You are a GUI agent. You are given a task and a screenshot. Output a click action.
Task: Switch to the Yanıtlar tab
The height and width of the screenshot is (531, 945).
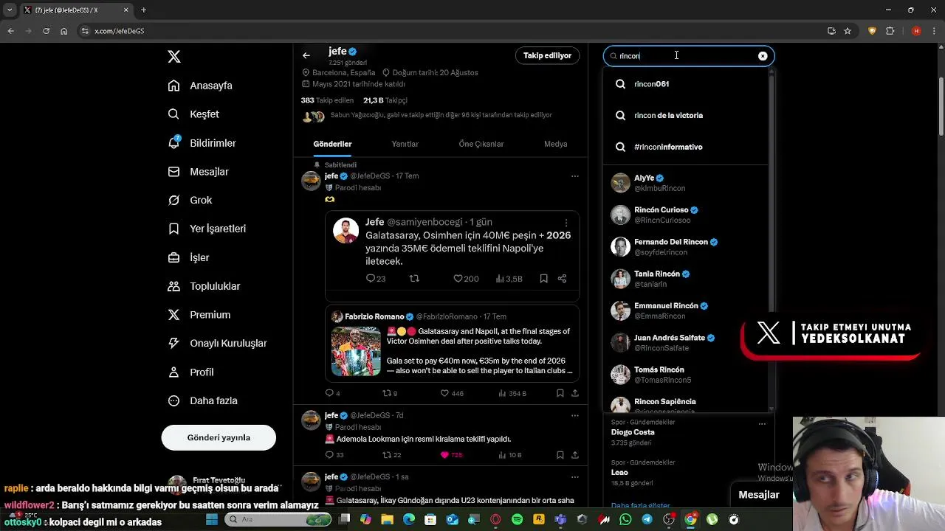tap(405, 144)
